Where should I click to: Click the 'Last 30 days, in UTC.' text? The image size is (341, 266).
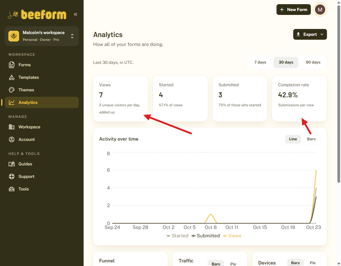113,62
